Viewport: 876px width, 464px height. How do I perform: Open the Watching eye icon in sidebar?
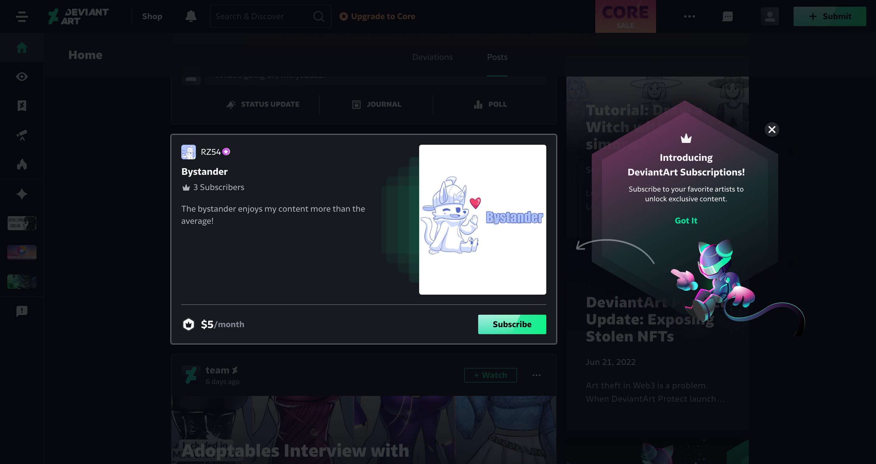(22, 77)
